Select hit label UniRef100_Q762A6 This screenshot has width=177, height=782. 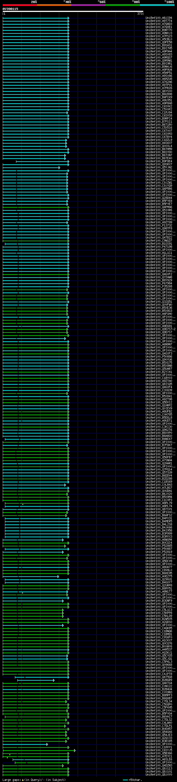coord(158,82)
